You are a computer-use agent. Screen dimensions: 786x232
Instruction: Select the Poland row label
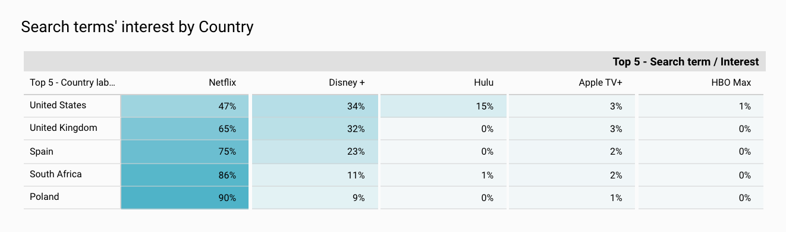(x=45, y=197)
